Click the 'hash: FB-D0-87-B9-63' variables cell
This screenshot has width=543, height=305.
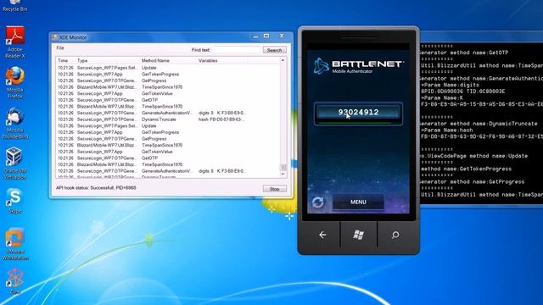[x=221, y=119]
